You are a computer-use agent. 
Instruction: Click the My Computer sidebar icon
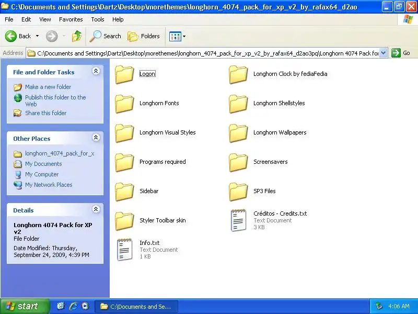[x=18, y=175]
